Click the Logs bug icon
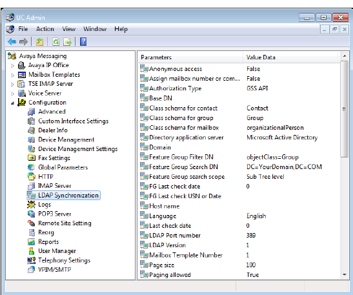Viewport: 353px width, 295px height. [31, 205]
